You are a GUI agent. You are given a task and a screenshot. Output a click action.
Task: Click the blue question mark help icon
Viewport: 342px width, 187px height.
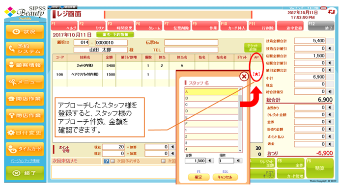click(106, 161)
